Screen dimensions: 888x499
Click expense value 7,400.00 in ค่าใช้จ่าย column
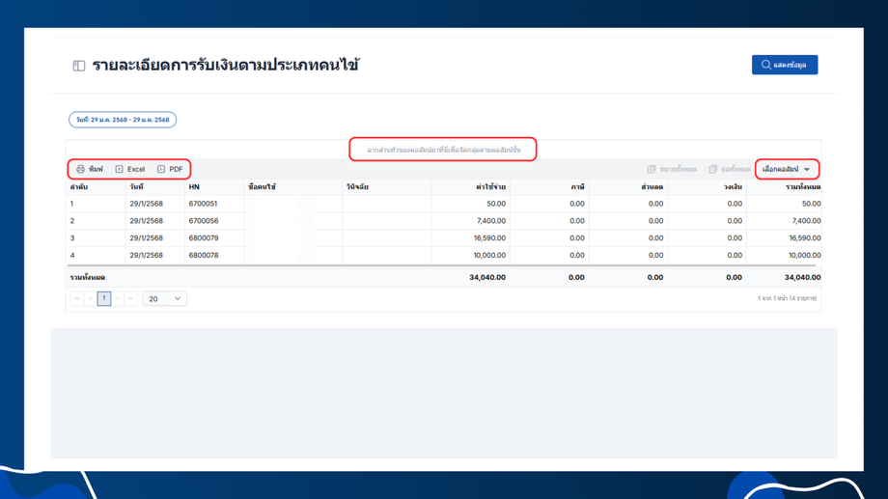(491, 221)
